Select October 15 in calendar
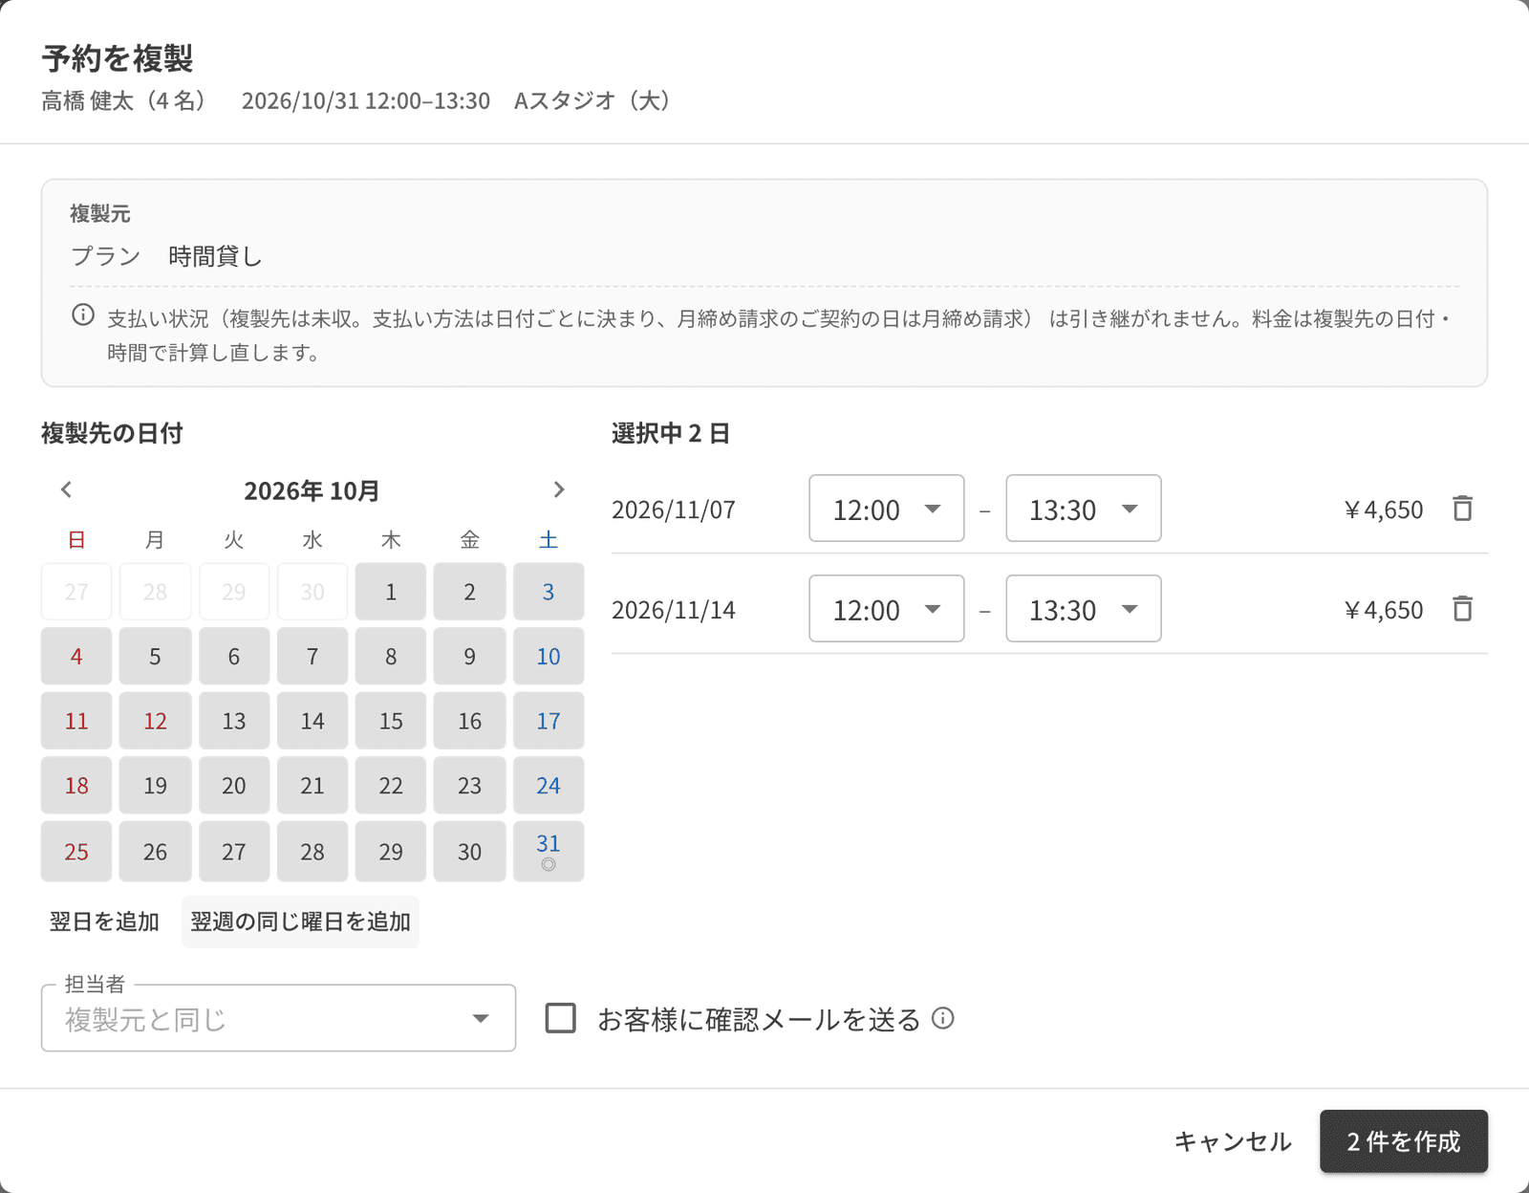Image resolution: width=1529 pixels, height=1193 pixels. (x=391, y=721)
